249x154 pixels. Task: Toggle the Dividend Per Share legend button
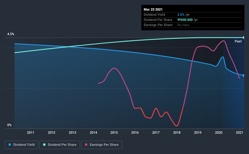click(x=60, y=145)
